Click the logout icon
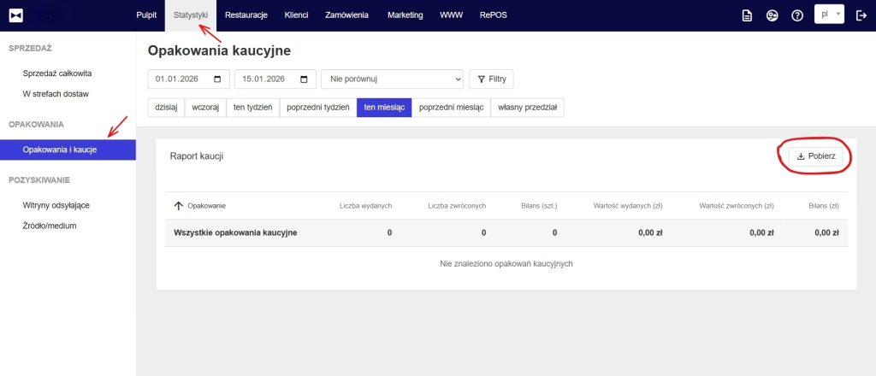 click(861, 15)
